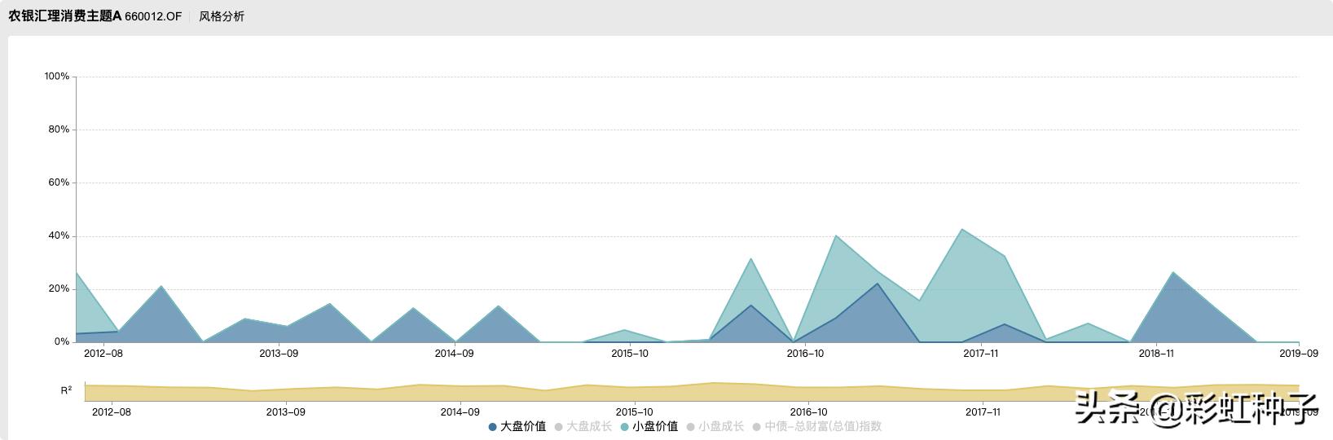
Task: Click the fund title 农银汇理消费主题A
Action: 65,16
